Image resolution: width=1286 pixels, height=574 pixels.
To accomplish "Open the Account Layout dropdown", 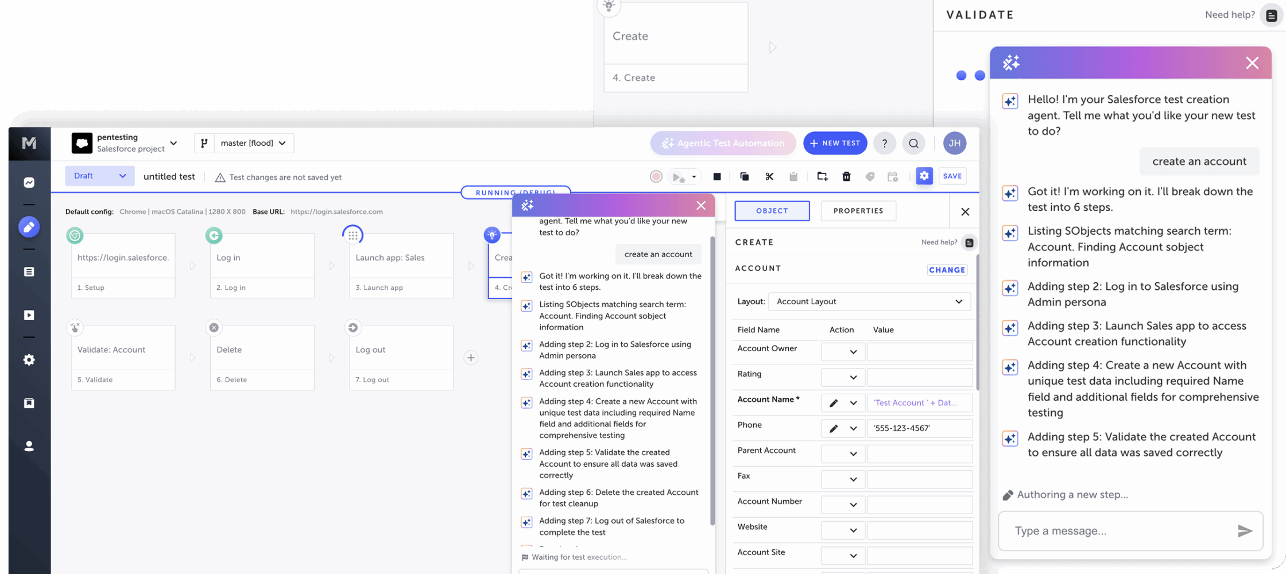I will tap(869, 301).
